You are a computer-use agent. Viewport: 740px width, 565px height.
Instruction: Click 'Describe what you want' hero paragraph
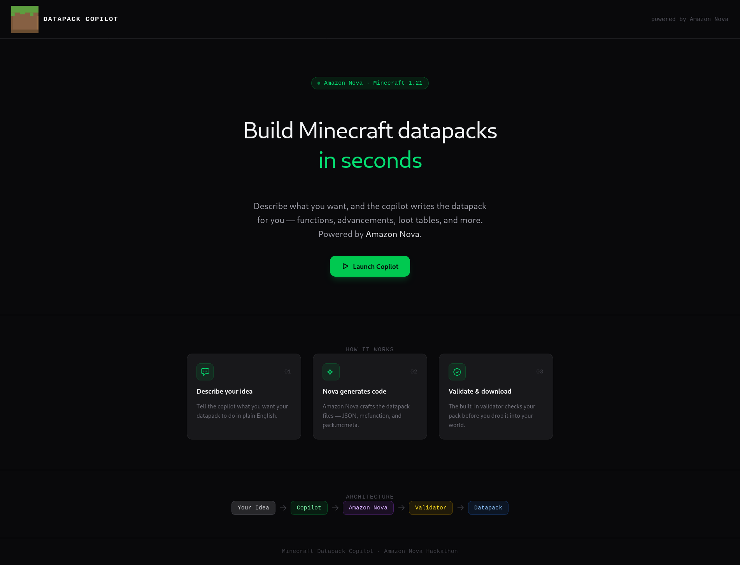tap(370, 220)
